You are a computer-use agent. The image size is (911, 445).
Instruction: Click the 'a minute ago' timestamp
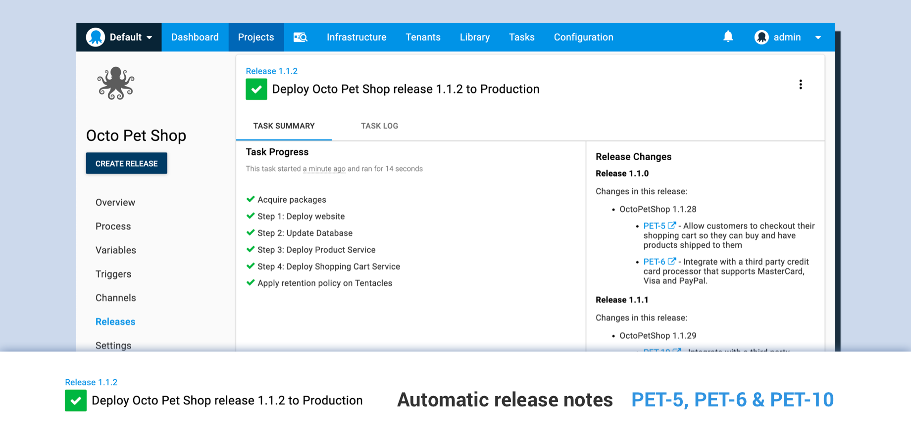point(324,169)
